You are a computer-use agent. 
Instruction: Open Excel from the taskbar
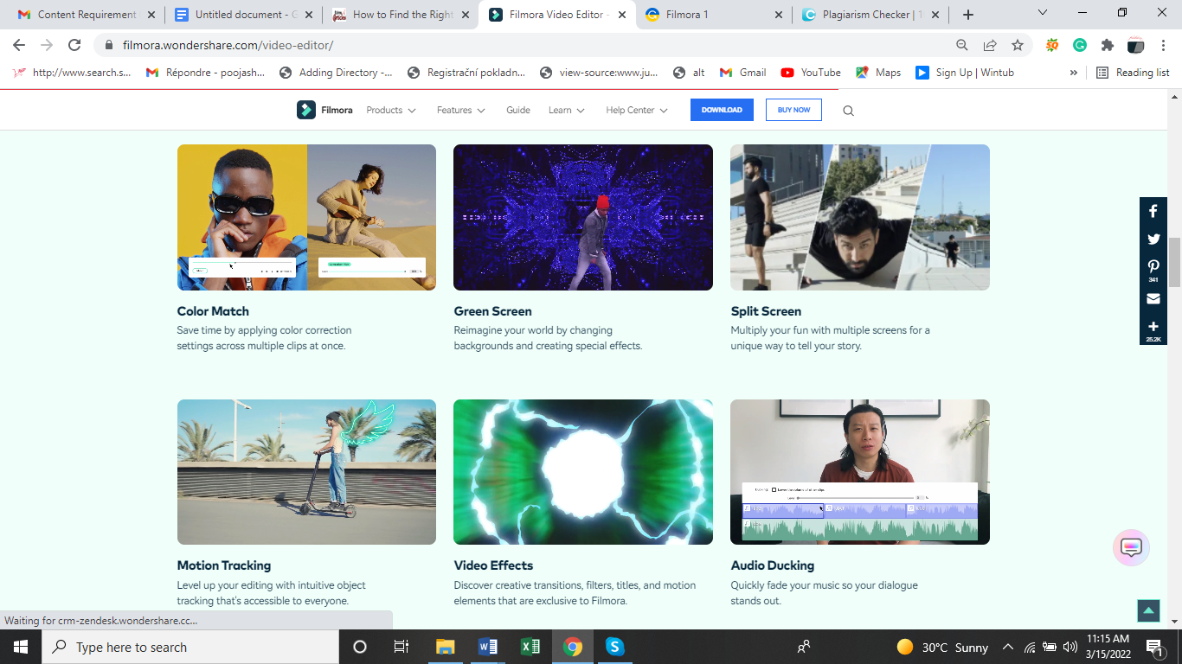(x=530, y=647)
